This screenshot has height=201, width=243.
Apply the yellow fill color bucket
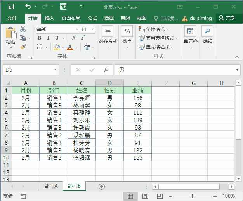click(x=57, y=47)
